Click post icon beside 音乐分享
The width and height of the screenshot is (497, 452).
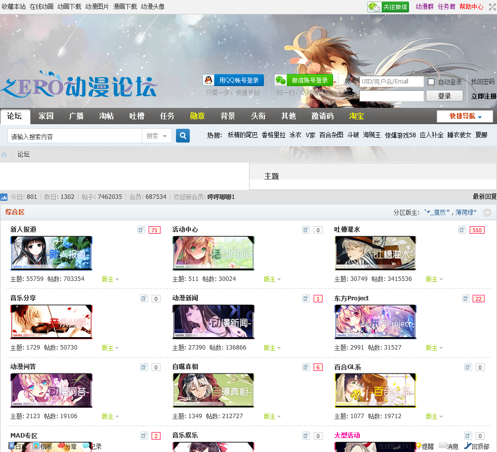(144, 298)
